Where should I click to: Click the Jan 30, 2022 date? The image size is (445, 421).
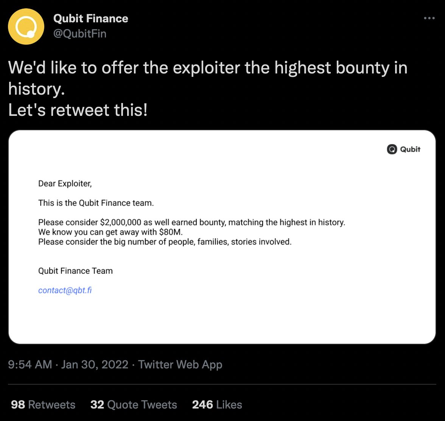click(x=95, y=364)
